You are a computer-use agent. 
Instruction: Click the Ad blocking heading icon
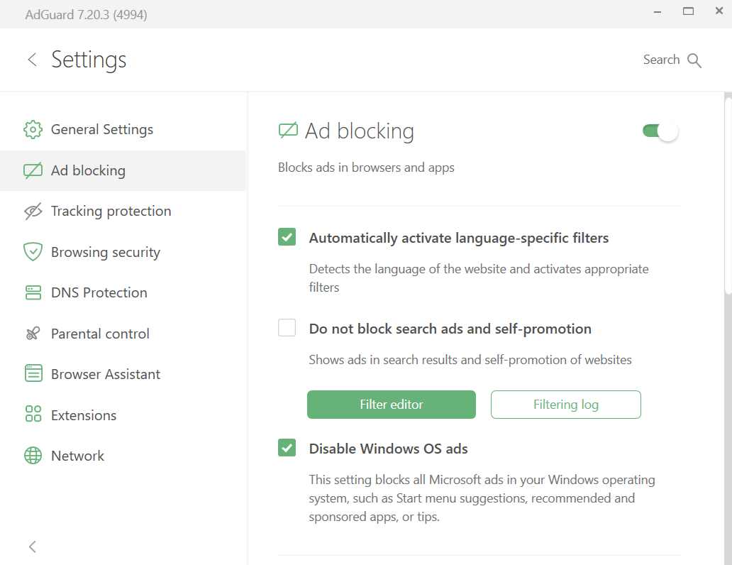[288, 131]
